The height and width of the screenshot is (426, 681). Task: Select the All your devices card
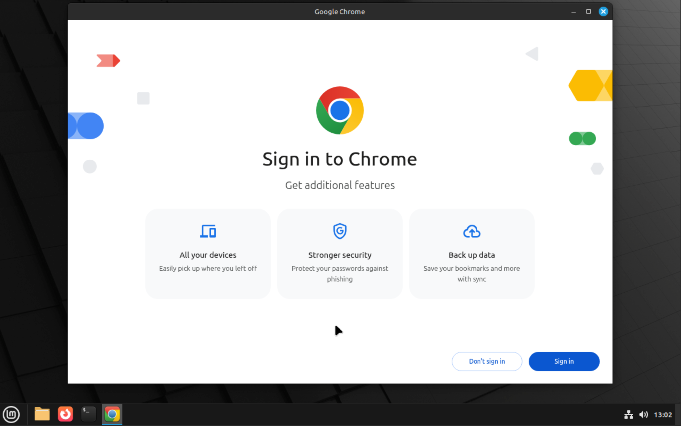click(207, 254)
